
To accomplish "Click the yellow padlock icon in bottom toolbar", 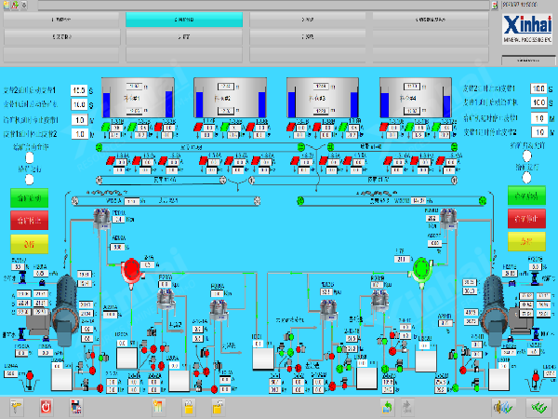I will (x=189, y=406).
